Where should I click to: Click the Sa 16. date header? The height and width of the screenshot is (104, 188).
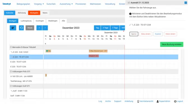(x=111, y=38)
